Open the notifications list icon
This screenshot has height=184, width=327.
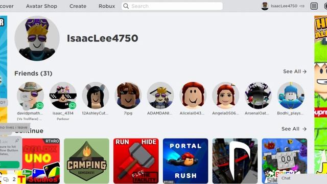(x=314, y=6)
